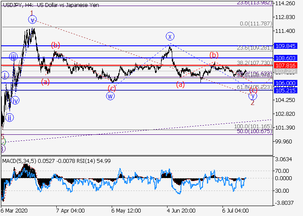Click the 0.0(111.787) Fibonacci level label

(255, 24)
